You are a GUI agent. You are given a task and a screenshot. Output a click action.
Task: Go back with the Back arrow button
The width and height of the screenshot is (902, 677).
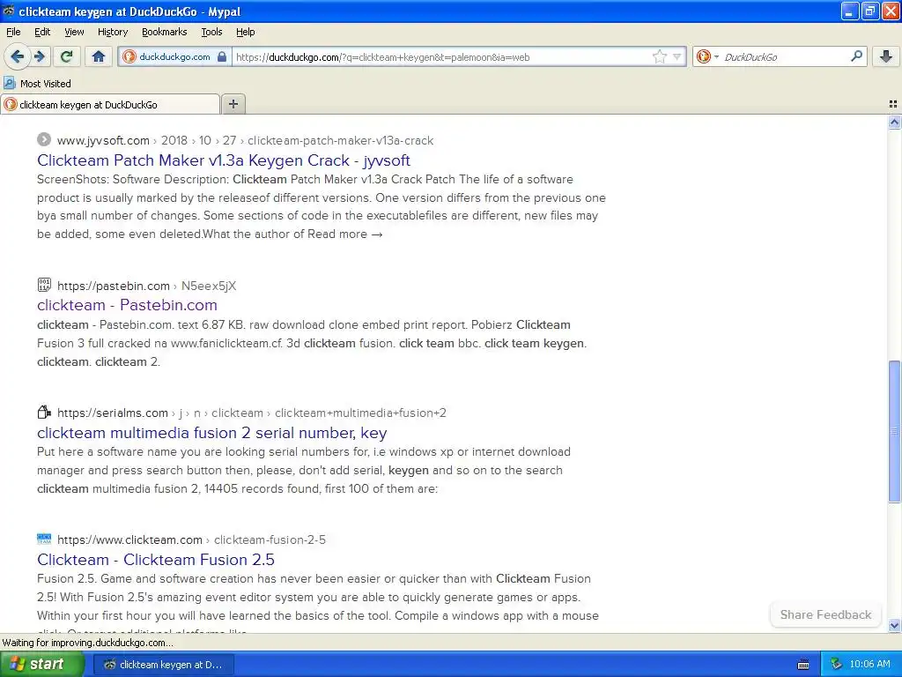pyautogui.click(x=17, y=56)
